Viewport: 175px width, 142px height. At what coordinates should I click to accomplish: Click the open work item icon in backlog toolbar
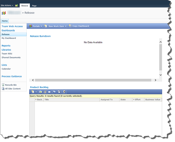pyautogui.click(x=45, y=92)
